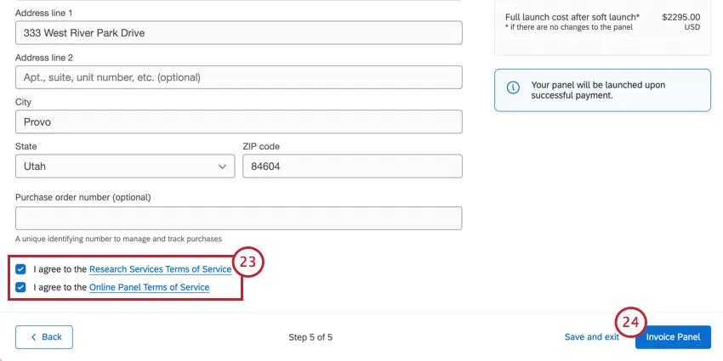Screen dimensions: 723x361
Task: Uncheck the Research Services Terms agreement checkbox
Action: pyautogui.click(x=21, y=269)
